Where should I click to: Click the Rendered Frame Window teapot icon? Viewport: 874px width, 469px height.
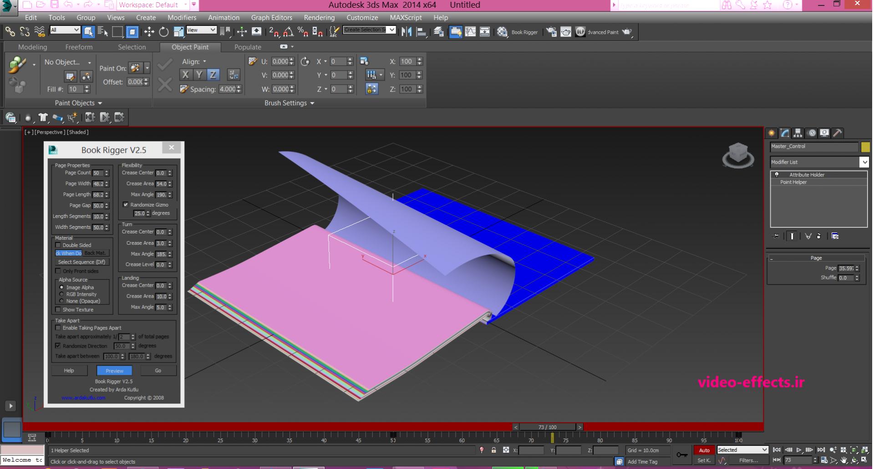pyautogui.click(x=566, y=31)
